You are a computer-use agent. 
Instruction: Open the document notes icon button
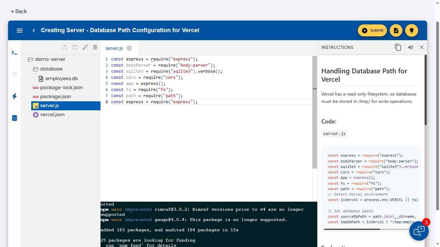396,31
